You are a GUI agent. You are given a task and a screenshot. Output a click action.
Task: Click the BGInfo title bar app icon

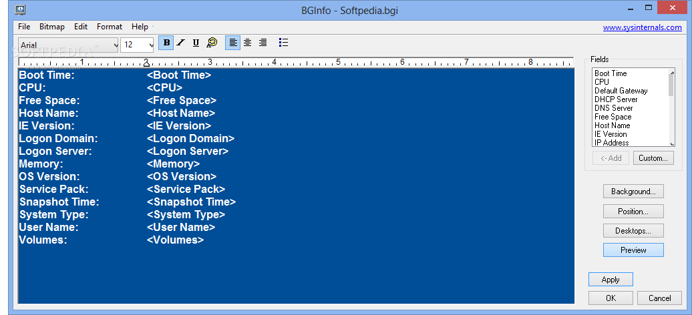[x=20, y=9]
